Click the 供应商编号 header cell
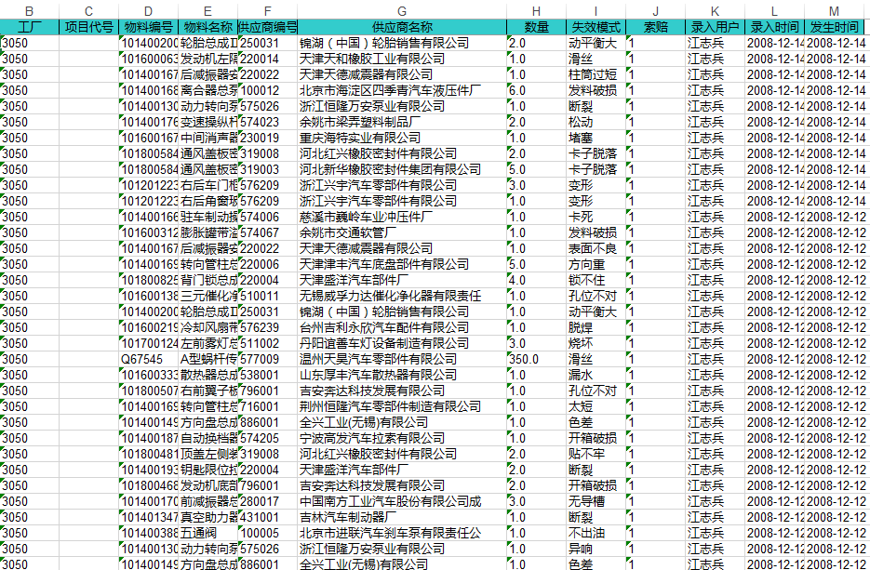Viewport: 870px width, 570px height. coord(267,27)
